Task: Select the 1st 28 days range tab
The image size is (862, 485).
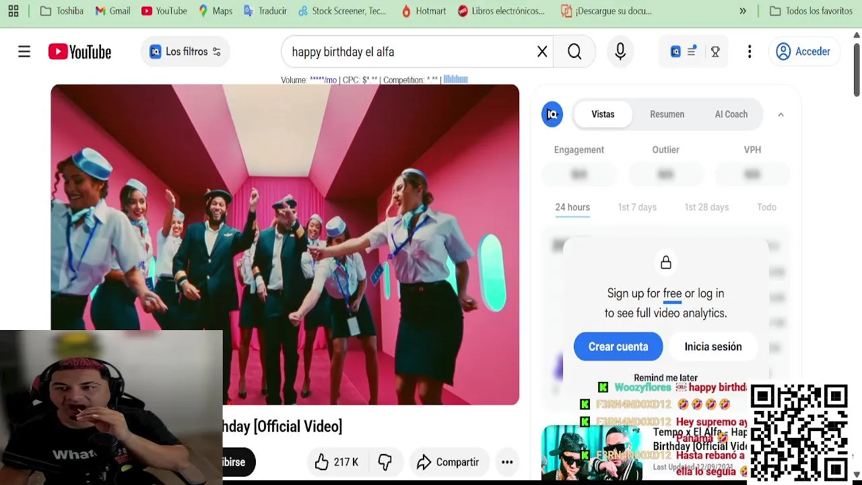Action: click(x=706, y=207)
